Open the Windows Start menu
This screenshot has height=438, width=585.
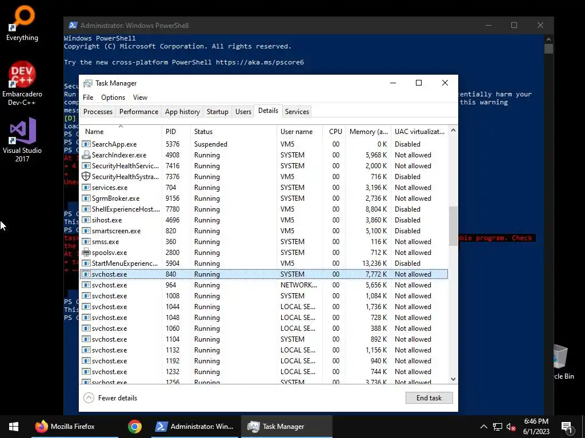point(14,427)
